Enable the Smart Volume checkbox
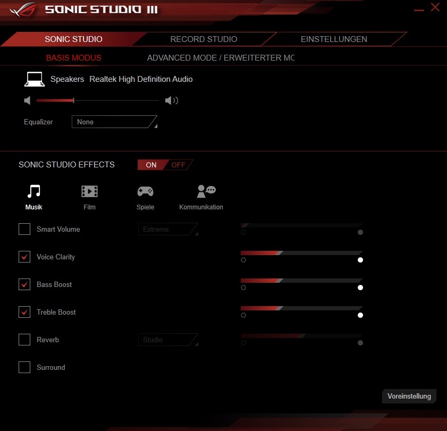Viewport: 447px width, 431px height. 24,229
